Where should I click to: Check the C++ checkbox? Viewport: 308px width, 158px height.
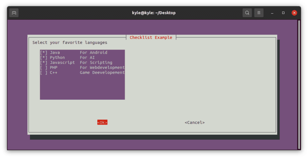(x=44, y=73)
